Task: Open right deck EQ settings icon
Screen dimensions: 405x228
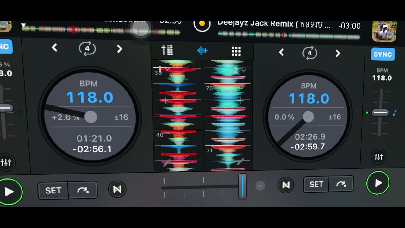Action: pyautogui.click(x=379, y=157)
